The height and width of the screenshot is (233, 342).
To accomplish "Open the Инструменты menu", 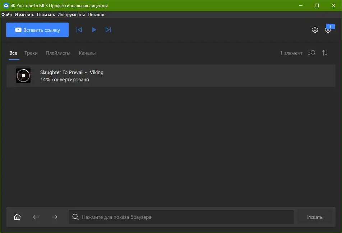I will click(71, 15).
